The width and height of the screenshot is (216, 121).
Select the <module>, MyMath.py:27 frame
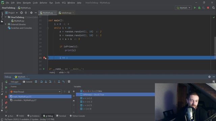(x=40, y=100)
